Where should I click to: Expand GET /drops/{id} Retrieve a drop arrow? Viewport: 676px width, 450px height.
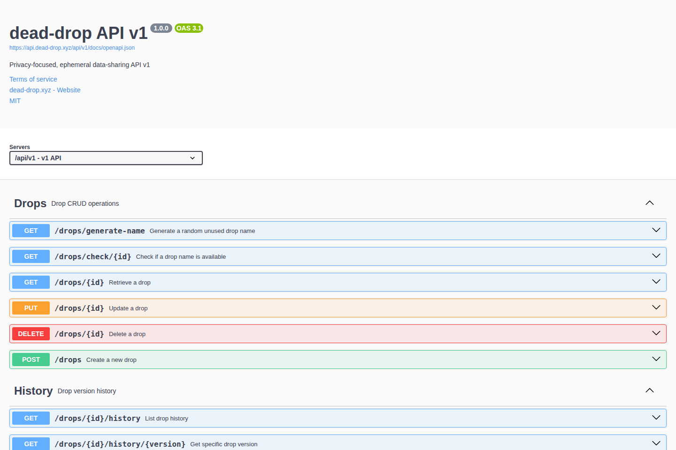point(656,282)
